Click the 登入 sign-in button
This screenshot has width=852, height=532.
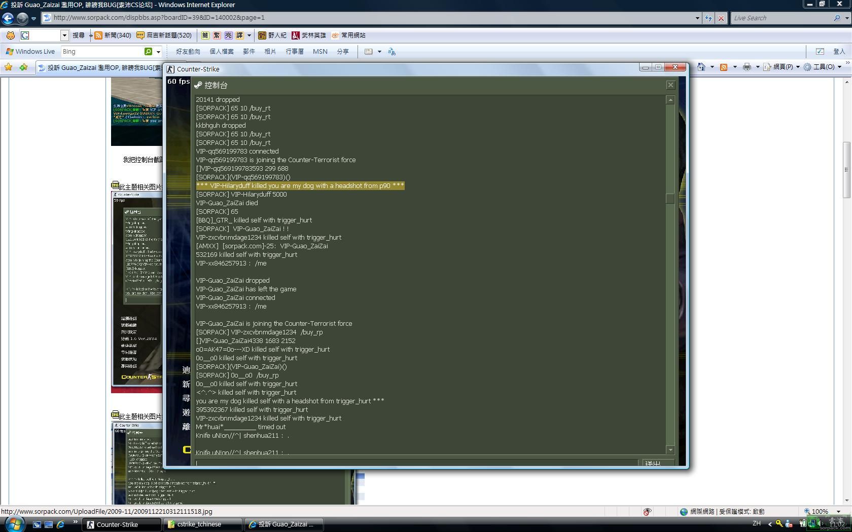pos(839,52)
